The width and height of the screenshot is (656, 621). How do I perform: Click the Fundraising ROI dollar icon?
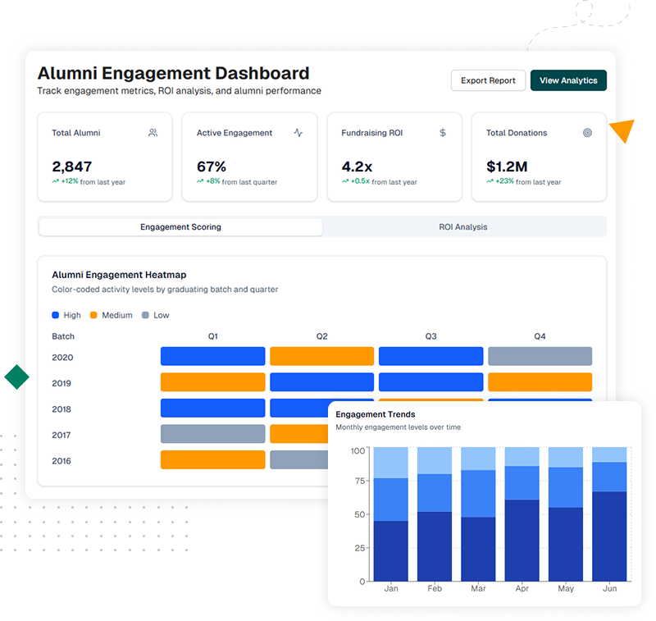442,132
